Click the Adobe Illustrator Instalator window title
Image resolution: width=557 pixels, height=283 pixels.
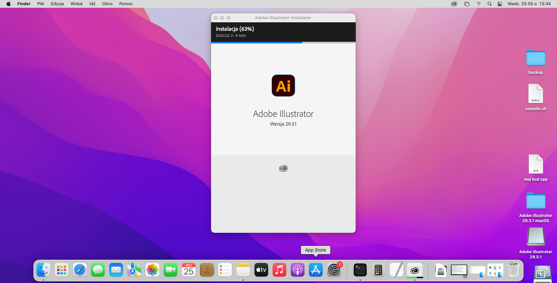[283, 18]
